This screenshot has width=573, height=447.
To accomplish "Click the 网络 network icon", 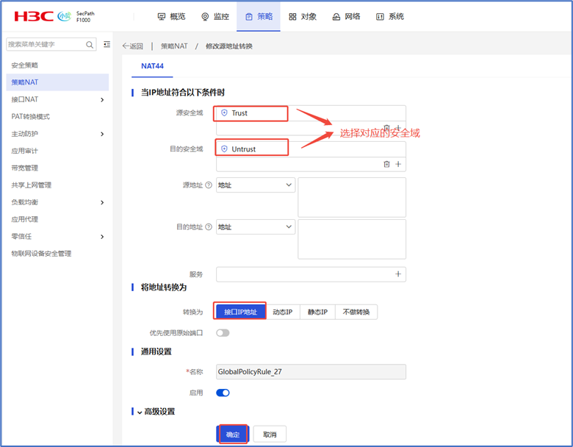I will pyautogui.click(x=336, y=17).
